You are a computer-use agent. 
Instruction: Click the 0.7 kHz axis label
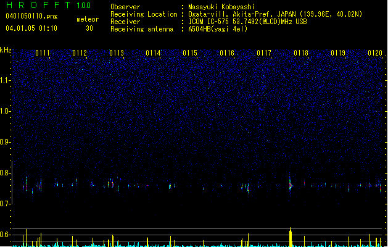[5, 204]
